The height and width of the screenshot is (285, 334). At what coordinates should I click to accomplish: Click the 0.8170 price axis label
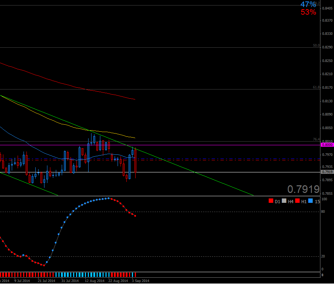(327, 87)
